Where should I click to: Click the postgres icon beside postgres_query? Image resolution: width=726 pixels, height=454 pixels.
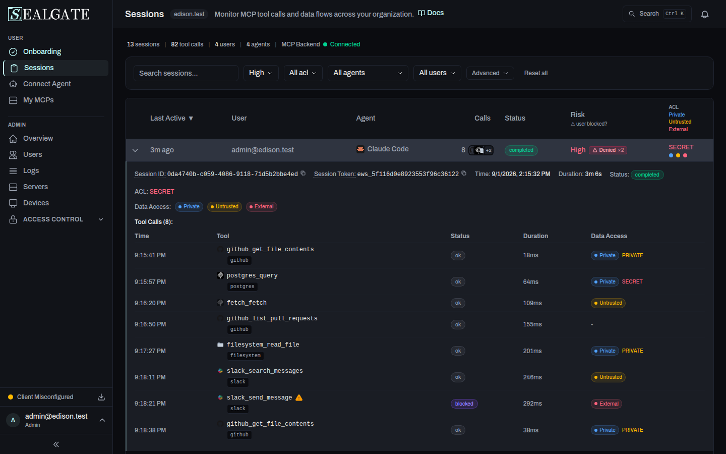220,275
